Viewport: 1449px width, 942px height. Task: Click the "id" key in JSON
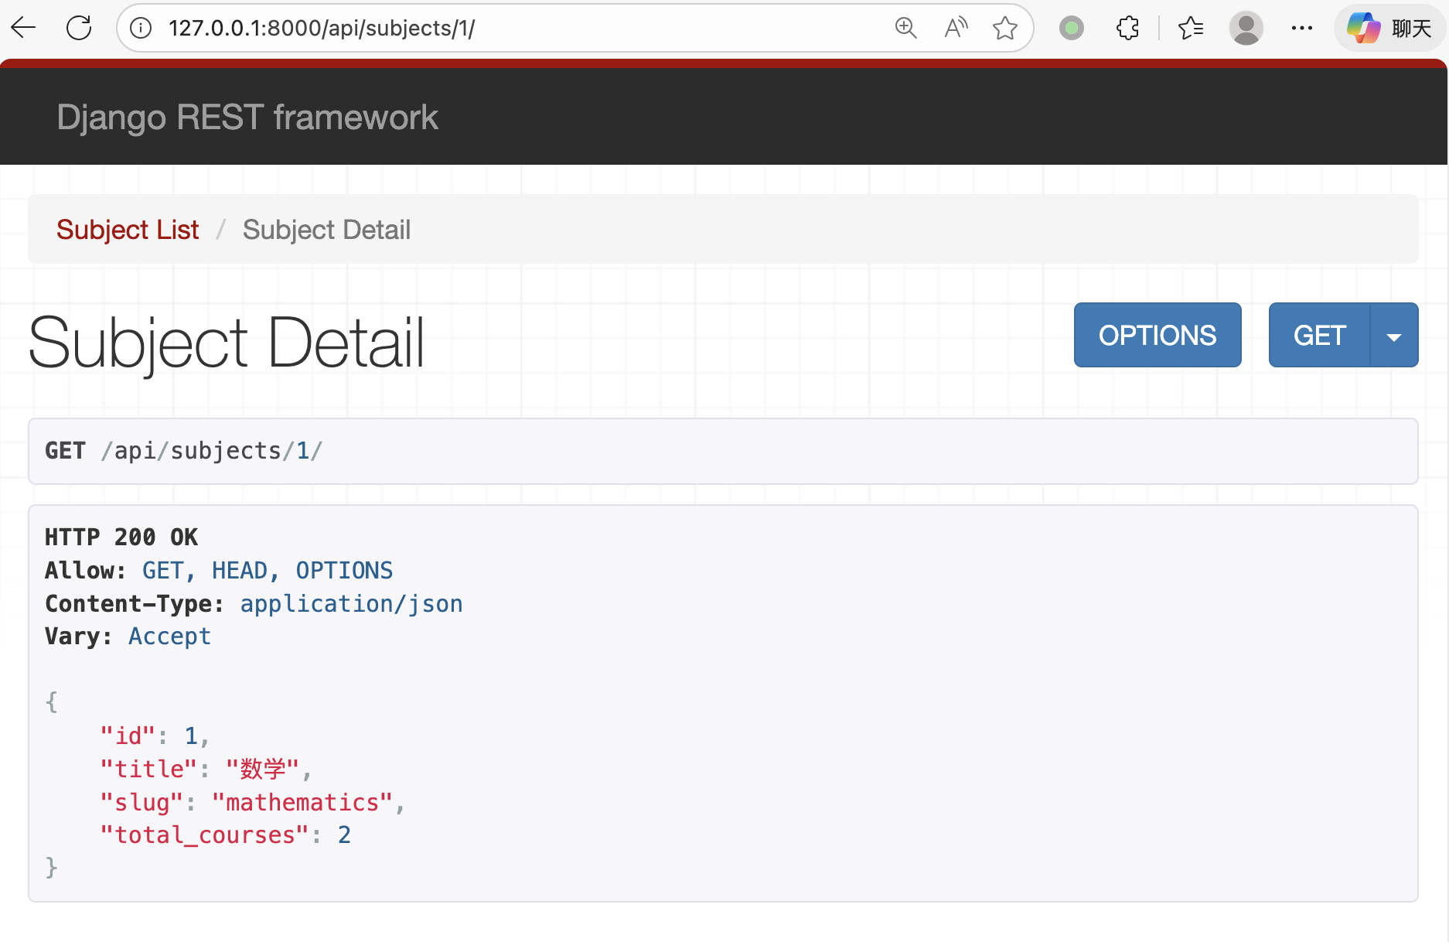pyautogui.click(x=128, y=736)
